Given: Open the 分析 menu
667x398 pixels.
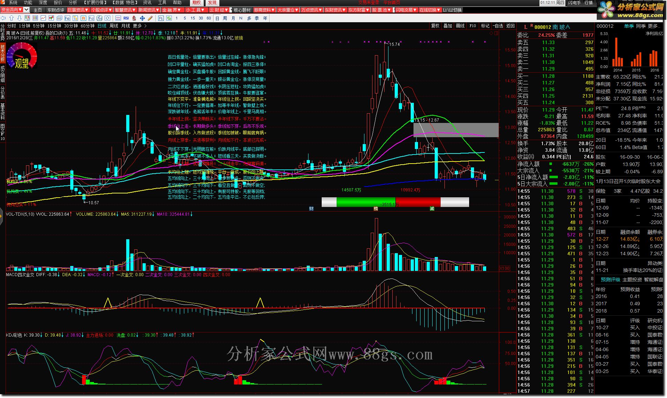Looking at the screenshot, I should [73, 2].
